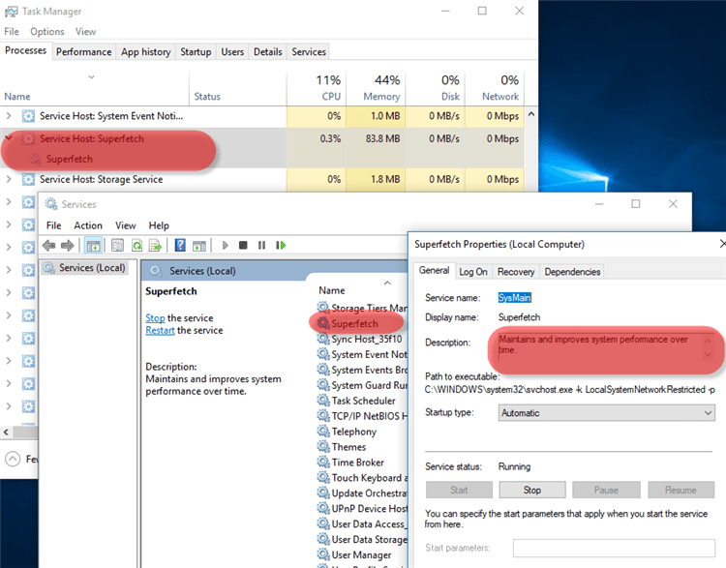Open Log On tab in Superfetch Properties

[473, 272]
